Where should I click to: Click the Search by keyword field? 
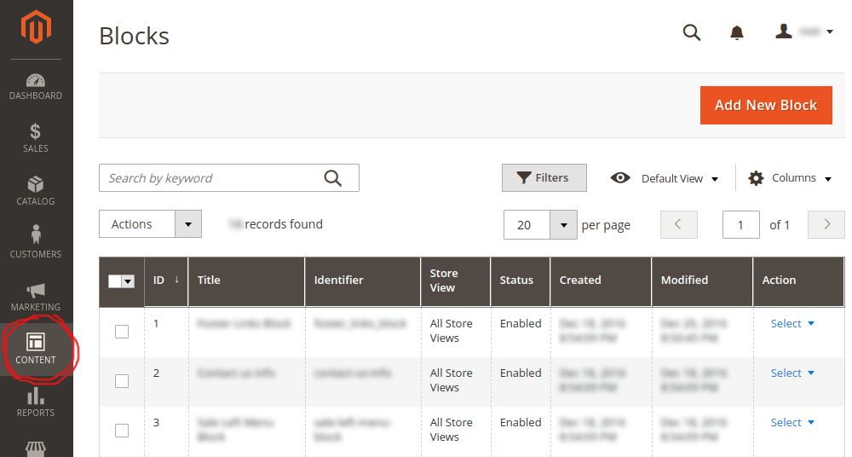[228, 178]
